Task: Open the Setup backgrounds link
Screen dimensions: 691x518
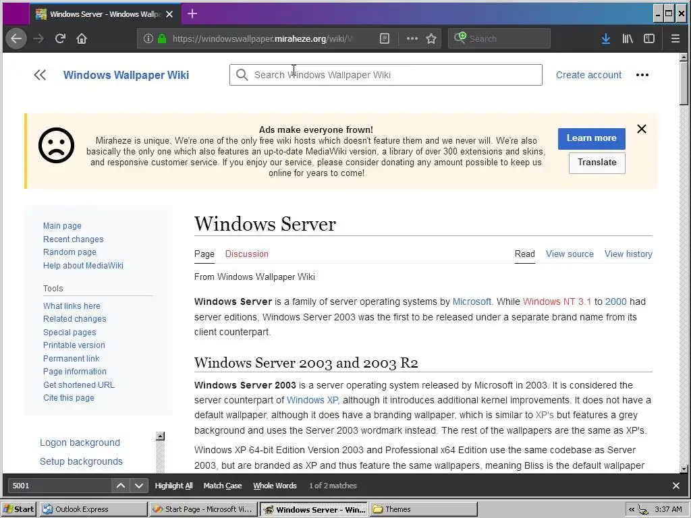Action: click(x=81, y=461)
